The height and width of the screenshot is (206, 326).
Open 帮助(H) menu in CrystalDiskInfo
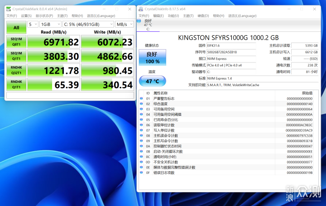point(219,16)
